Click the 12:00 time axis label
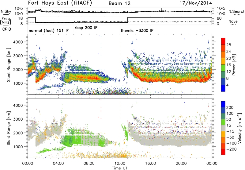 pyautogui.click(x=120, y=164)
